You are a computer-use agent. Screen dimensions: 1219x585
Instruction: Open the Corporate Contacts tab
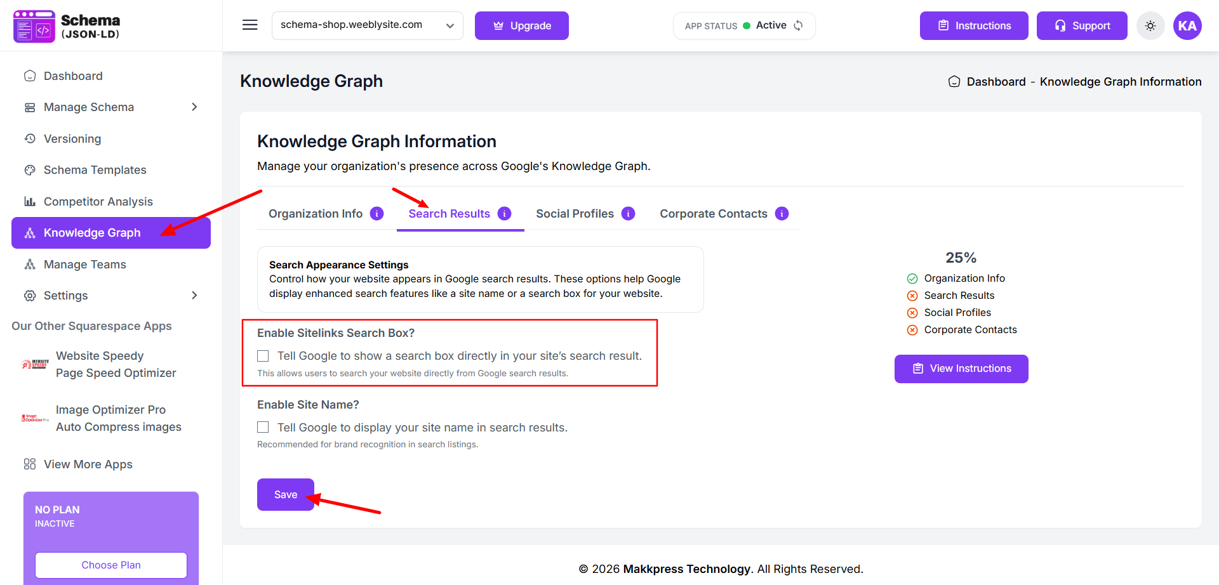point(713,214)
